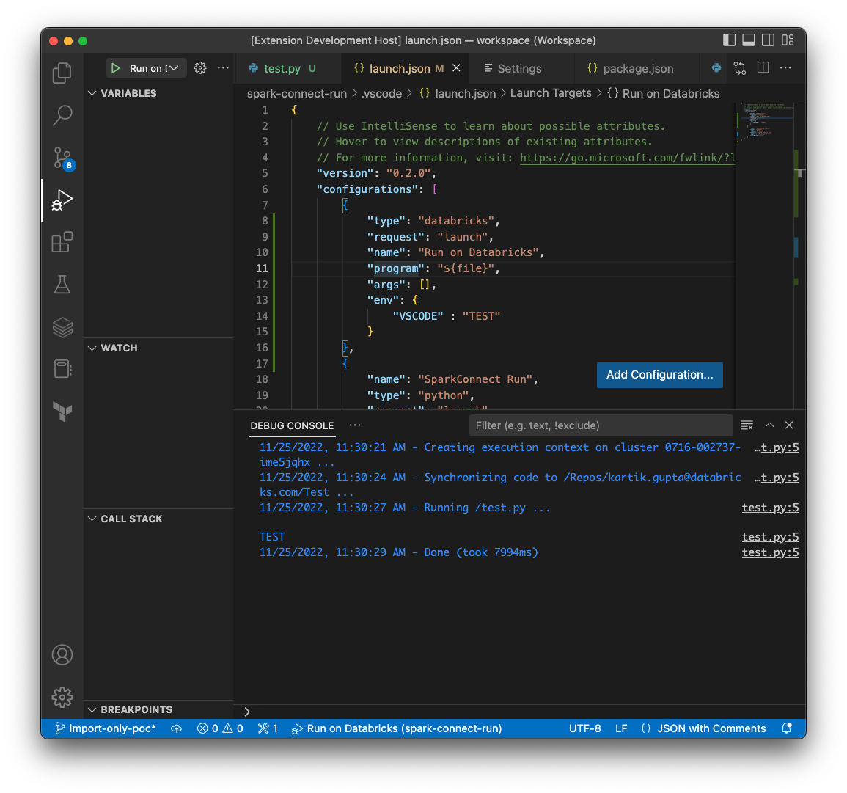847x793 pixels.
Task: Open the Explorer view in activity bar
Action: (x=62, y=73)
